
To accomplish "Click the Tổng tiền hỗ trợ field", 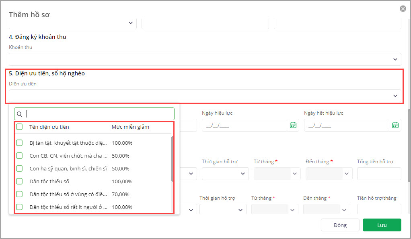I will coord(379,174).
